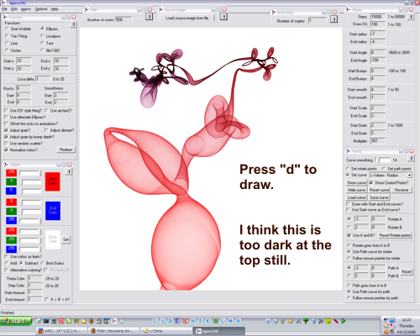
Task: Click the blue End Color swatch
Action: click(53, 211)
